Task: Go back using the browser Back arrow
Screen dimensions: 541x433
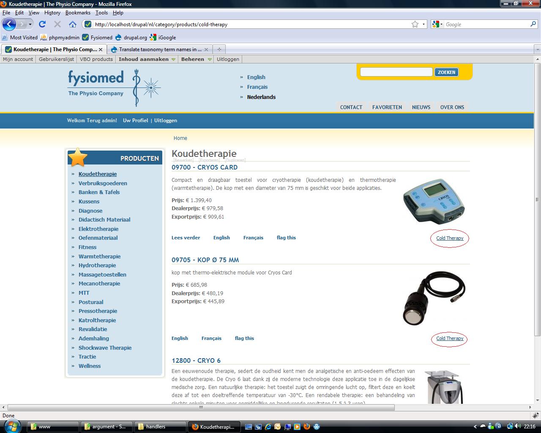Action: pos(9,24)
